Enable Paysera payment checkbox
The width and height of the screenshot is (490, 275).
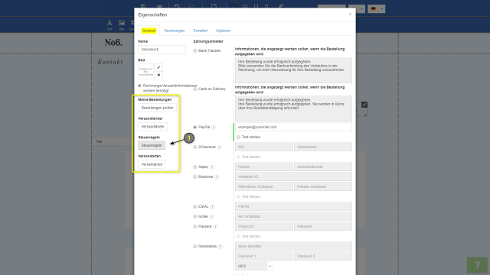pyautogui.click(x=195, y=226)
